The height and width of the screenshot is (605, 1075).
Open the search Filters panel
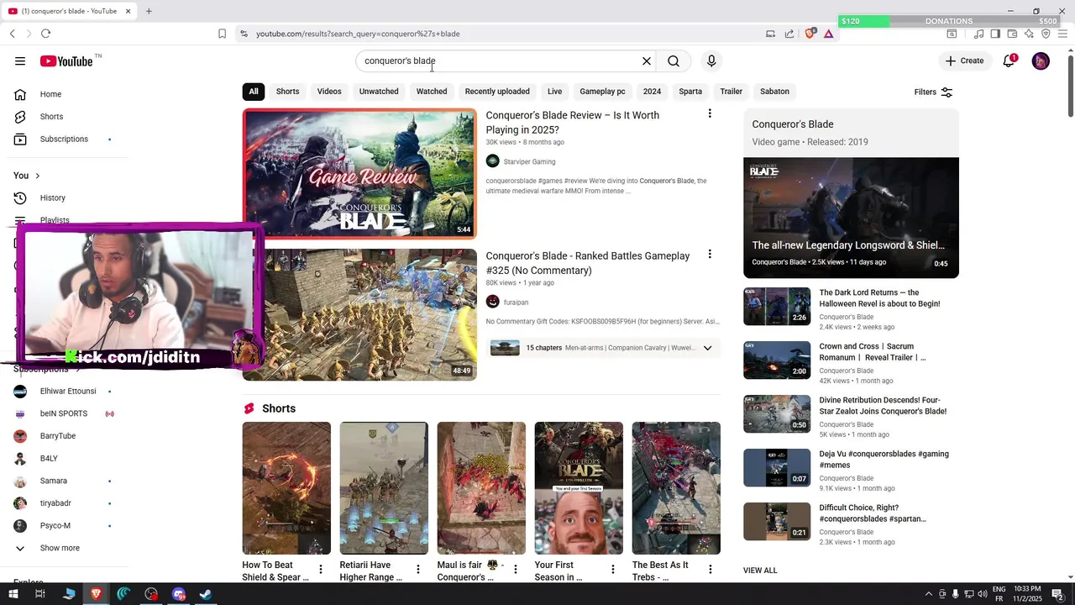pos(933,92)
